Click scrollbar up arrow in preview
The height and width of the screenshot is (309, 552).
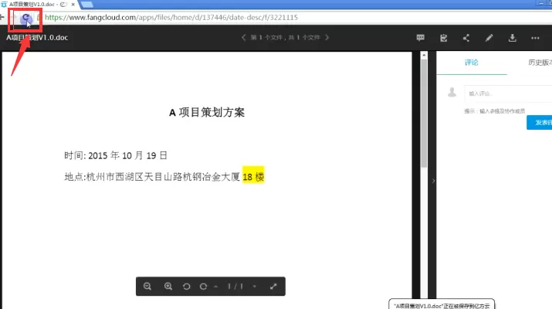[x=424, y=56]
